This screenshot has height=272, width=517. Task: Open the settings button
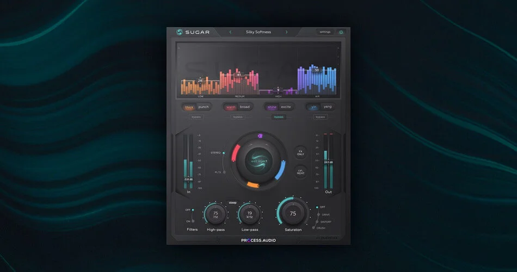[325, 32]
